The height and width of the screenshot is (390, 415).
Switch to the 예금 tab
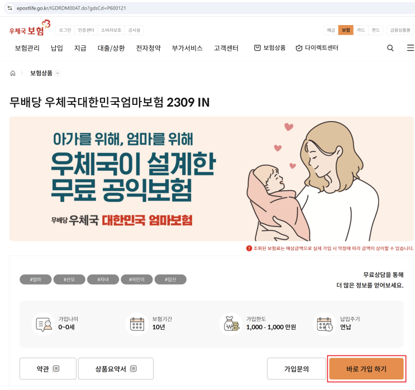[x=331, y=30]
